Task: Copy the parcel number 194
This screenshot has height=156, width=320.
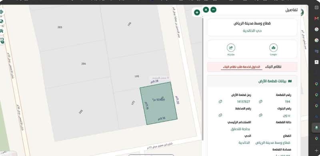Action: coord(260,101)
